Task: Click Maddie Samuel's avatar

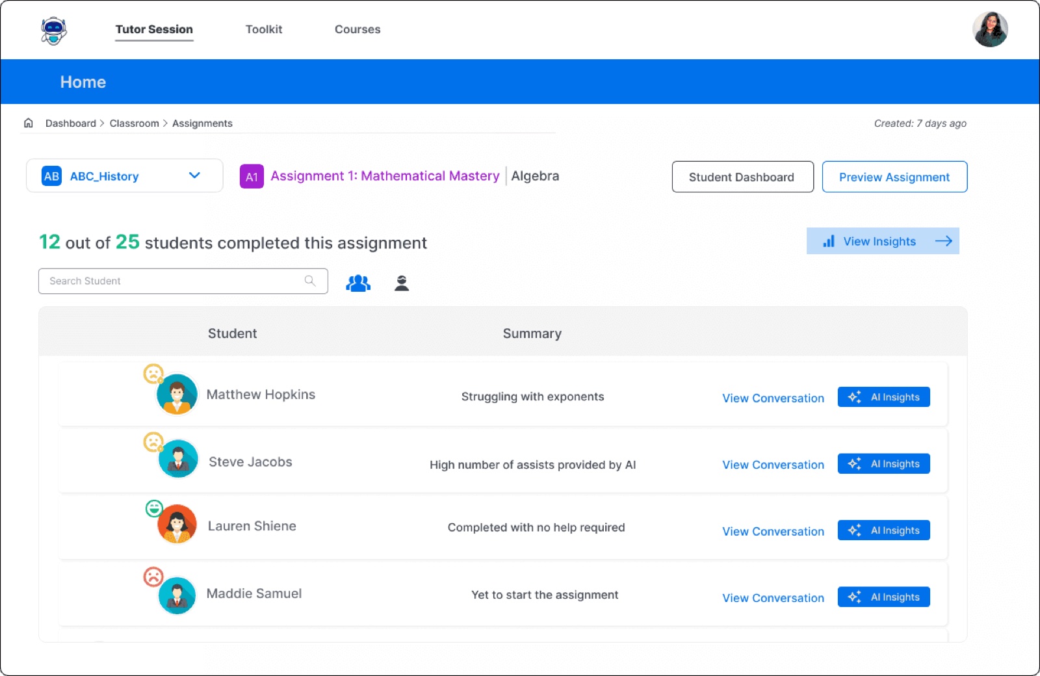Action: pos(177,595)
